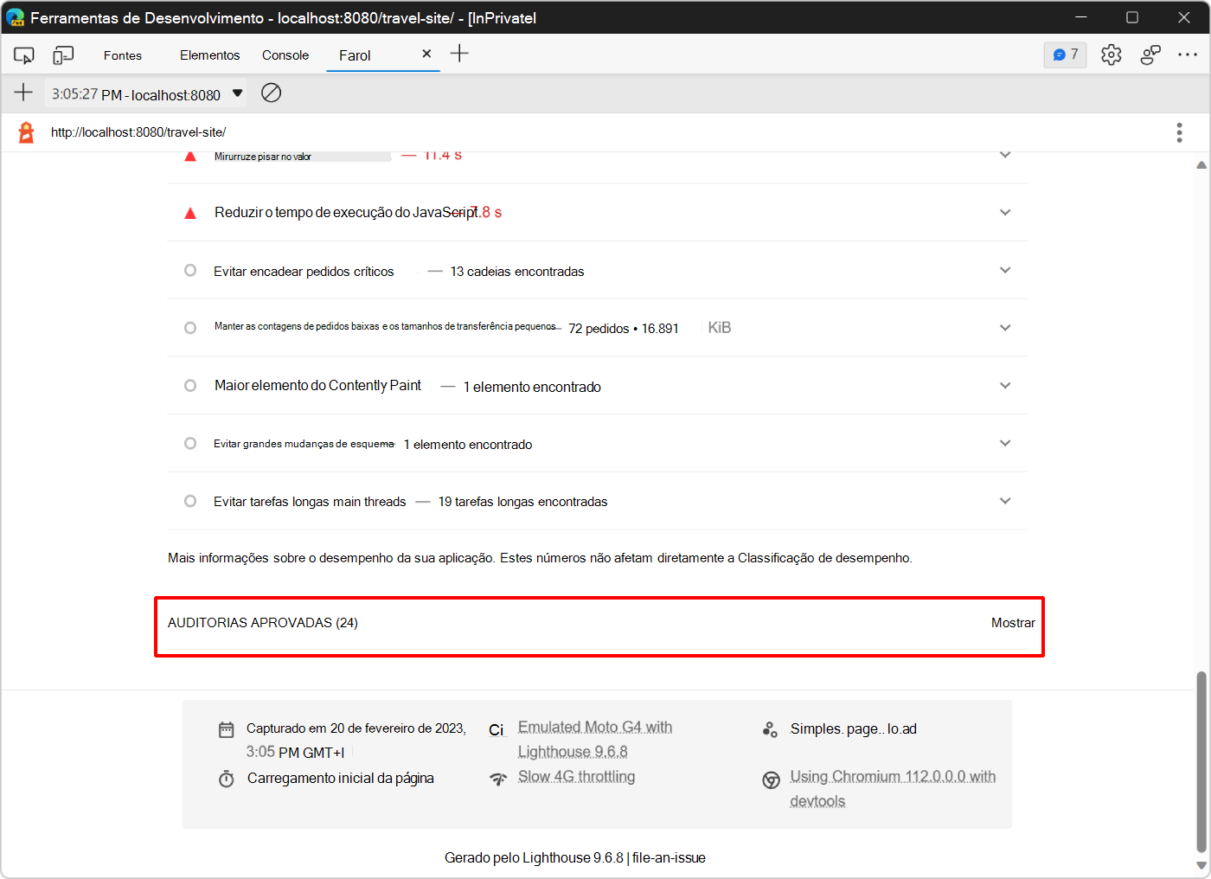Click the report URL http://localhost:8080/travel-site/
This screenshot has height=879, width=1211.
pyautogui.click(x=138, y=132)
